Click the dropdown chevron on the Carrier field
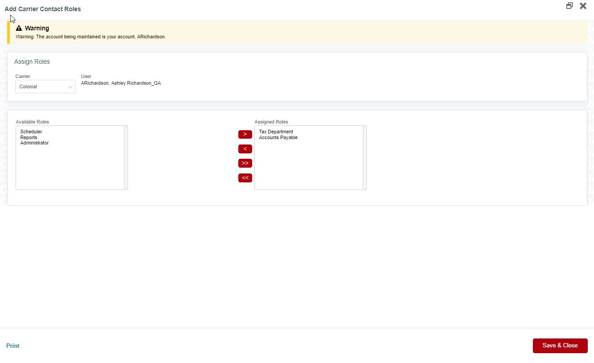This screenshot has height=363, width=594. [70, 87]
